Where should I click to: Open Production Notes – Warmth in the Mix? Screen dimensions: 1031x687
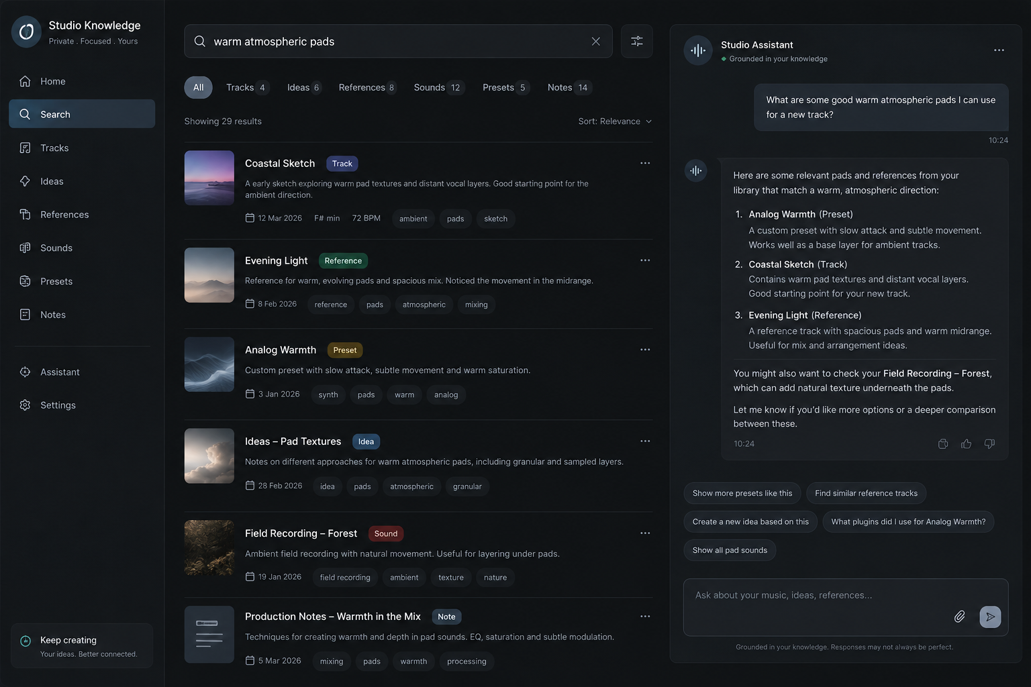click(333, 617)
